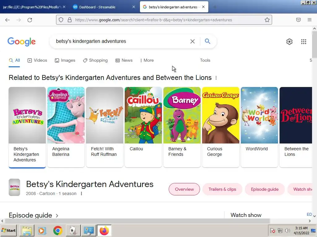Select the All results tab
Viewport: 317px width, 237px height.
click(x=14, y=60)
